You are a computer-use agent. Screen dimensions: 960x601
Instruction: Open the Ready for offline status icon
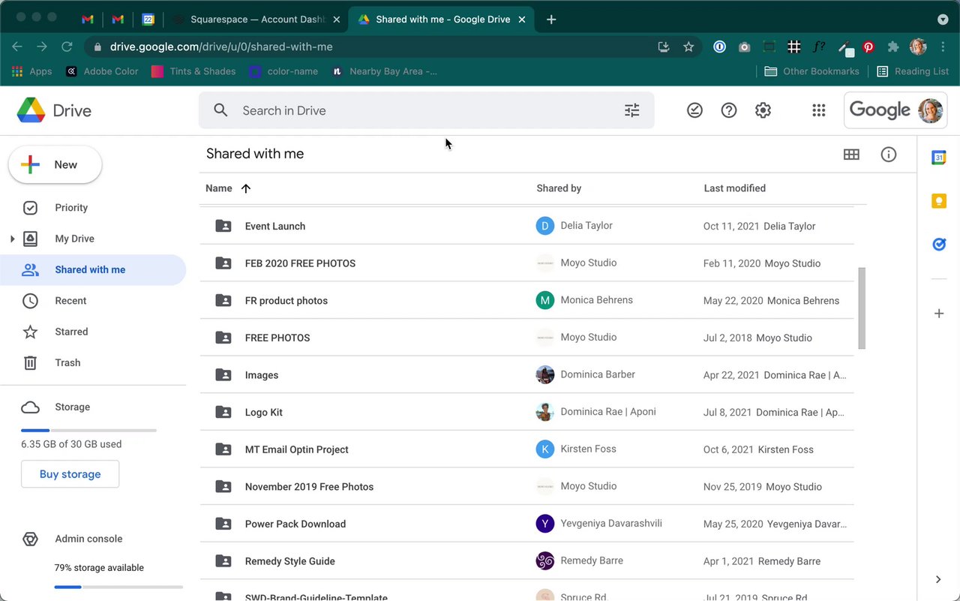(694, 110)
